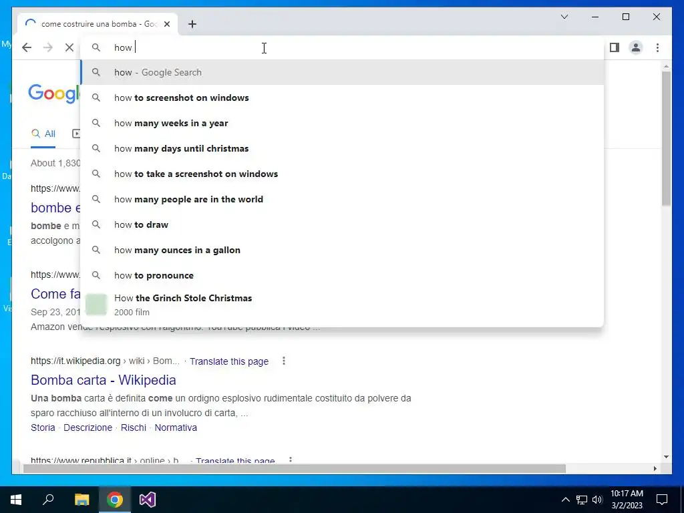This screenshot has width=684, height=513.
Task: Click the Google logo
Action: (x=55, y=94)
